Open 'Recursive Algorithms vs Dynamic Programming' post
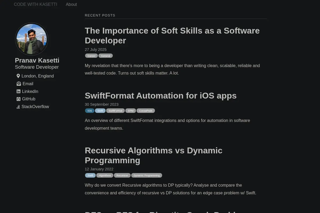Image resolution: width=320 pixels, height=213 pixels. tap(154, 155)
